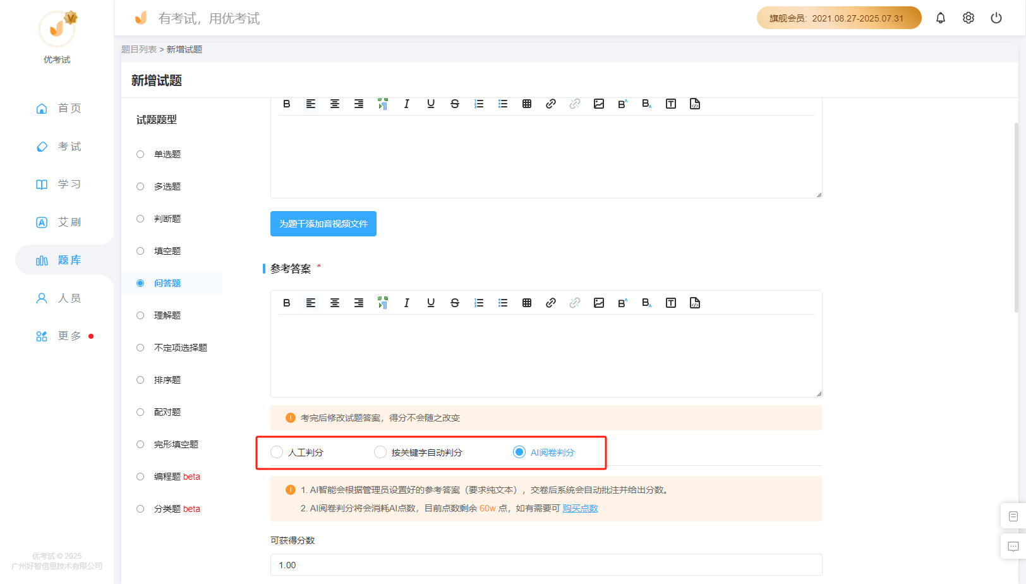Open 购买点数 link

[580, 508]
